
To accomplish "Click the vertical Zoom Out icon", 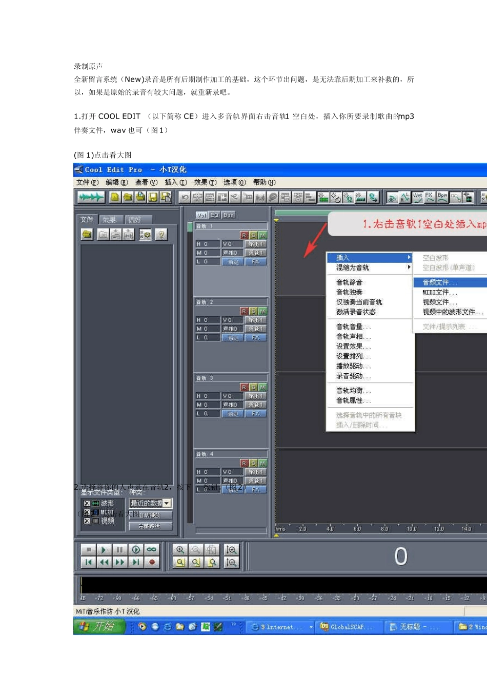I will pos(231,562).
